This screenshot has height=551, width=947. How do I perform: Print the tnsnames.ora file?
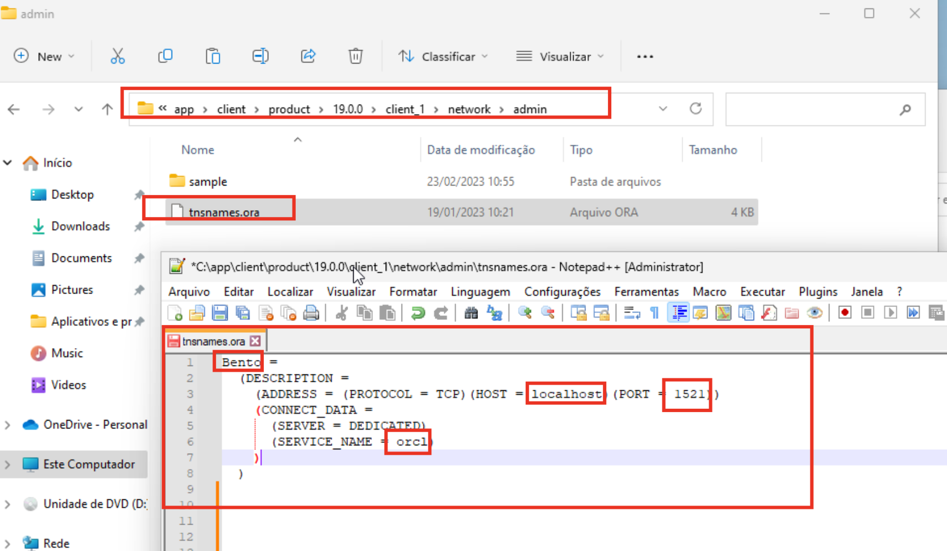pyautogui.click(x=312, y=313)
